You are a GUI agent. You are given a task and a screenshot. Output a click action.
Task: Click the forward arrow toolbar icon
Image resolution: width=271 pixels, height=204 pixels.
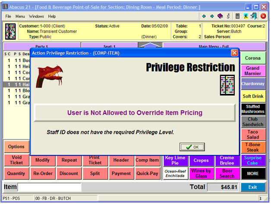(212, 16)
